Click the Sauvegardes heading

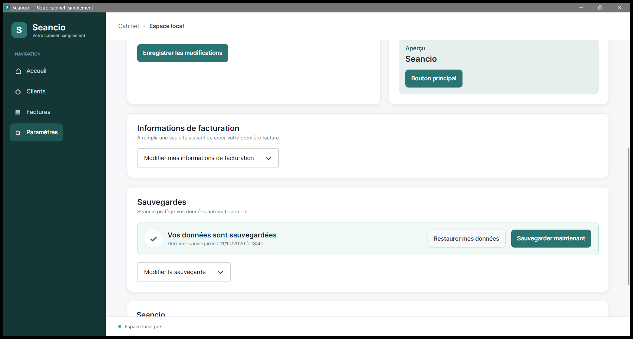pos(162,202)
